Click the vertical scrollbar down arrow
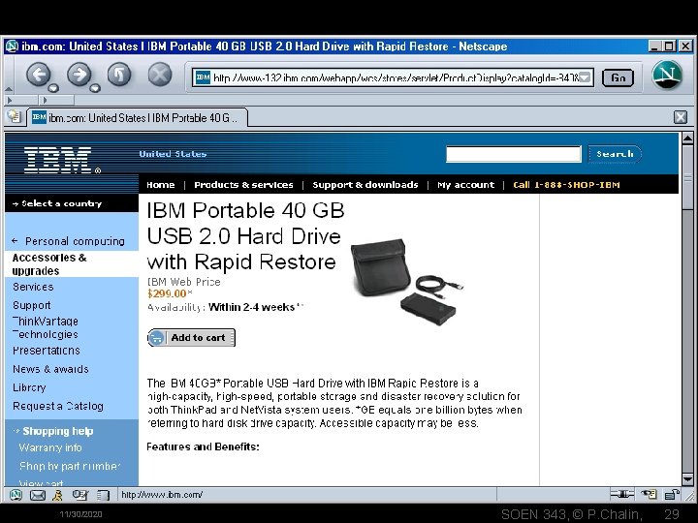Image resolution: width=698 pixels, height=523 pixels. click(x=687, y=479)
